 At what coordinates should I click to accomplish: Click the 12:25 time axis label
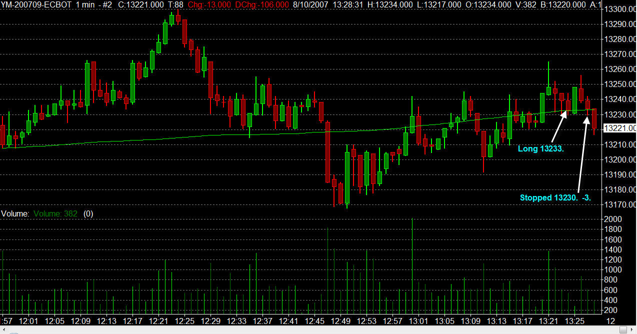coord(184,320)
